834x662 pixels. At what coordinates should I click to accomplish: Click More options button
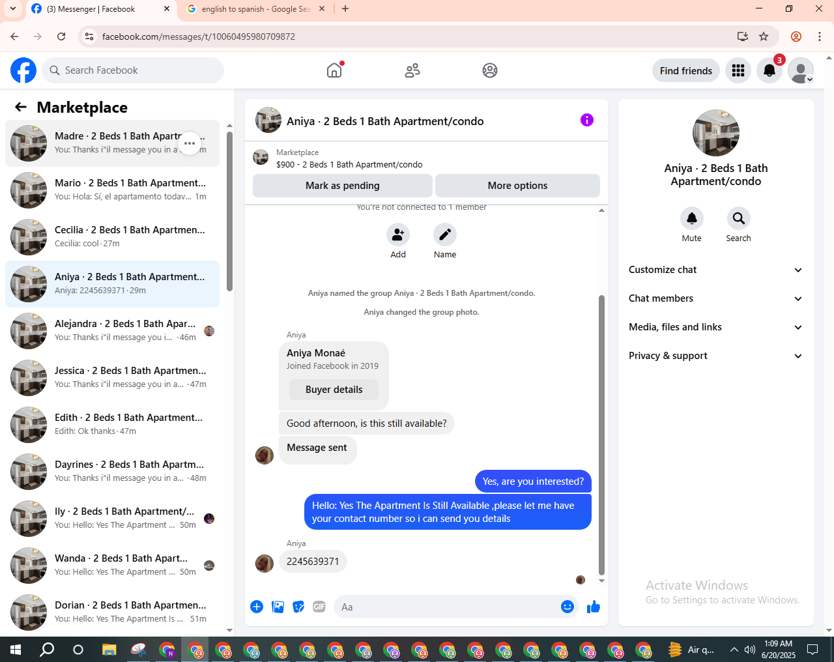[517, 186]
